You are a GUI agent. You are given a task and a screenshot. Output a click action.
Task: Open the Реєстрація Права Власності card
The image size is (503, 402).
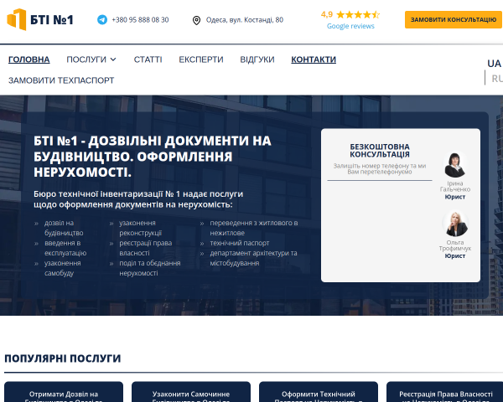click(444, 392)
